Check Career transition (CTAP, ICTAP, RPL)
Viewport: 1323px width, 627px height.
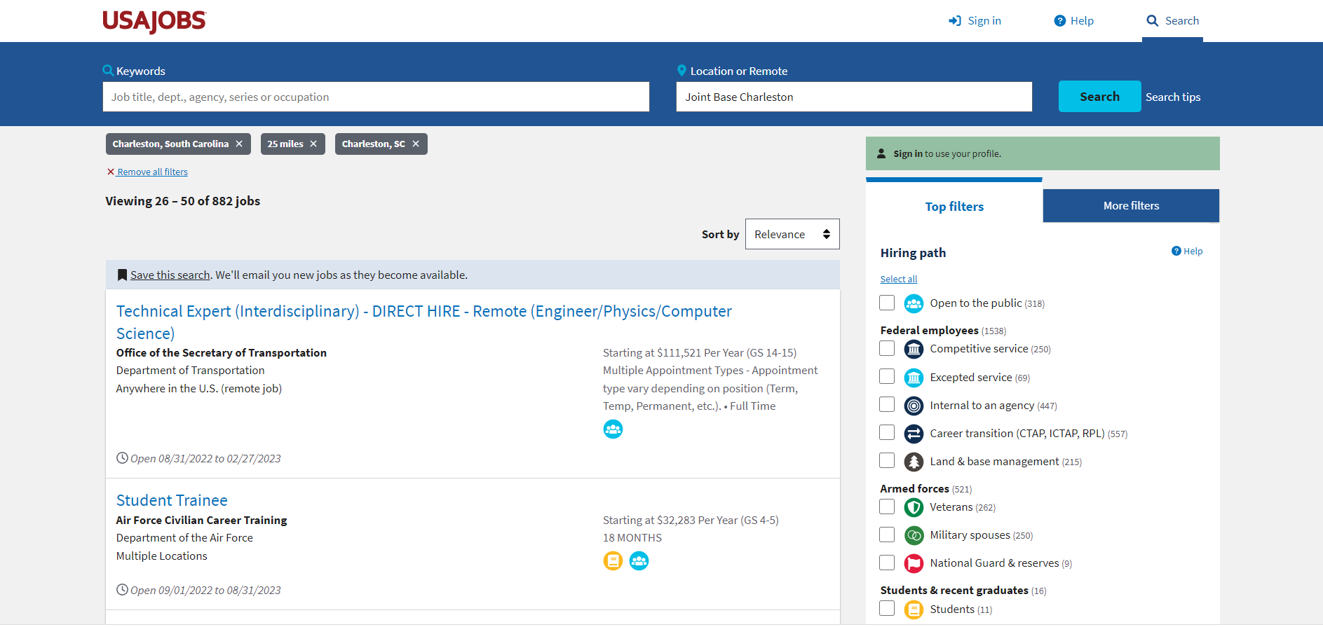pyautogui.click(x=887, y=432)
